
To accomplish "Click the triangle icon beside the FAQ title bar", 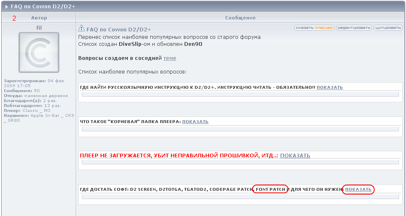I will (7, 7).
